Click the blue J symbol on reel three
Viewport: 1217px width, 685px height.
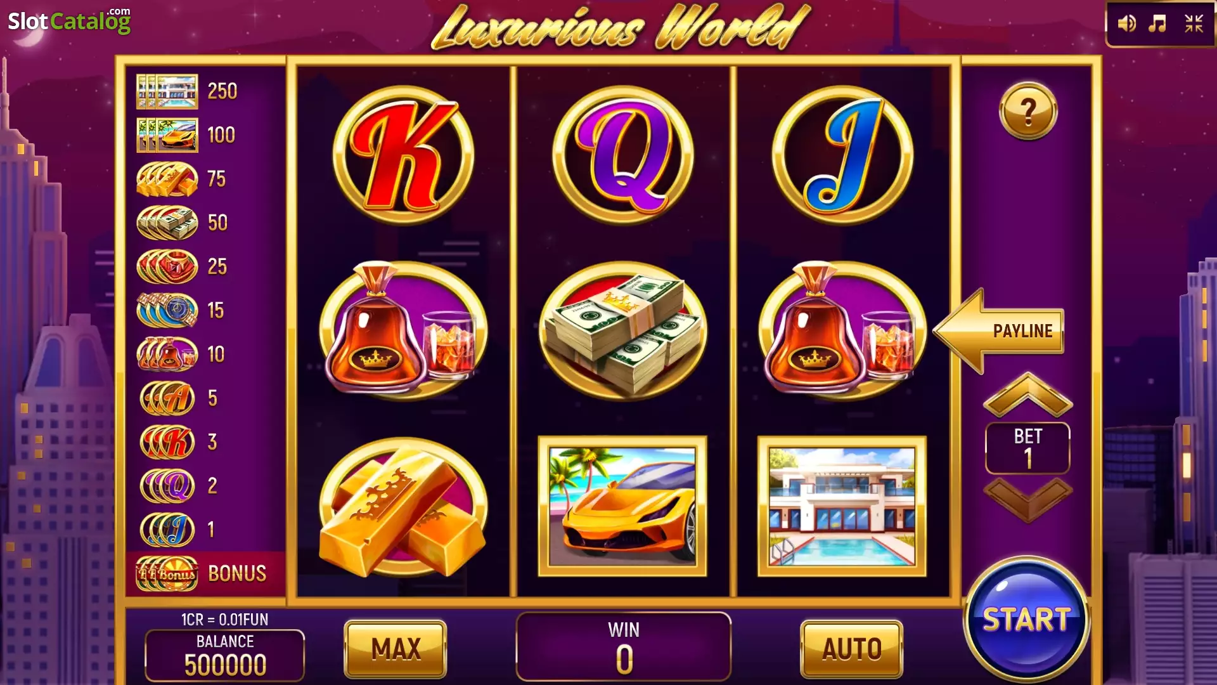pos(842,155)
